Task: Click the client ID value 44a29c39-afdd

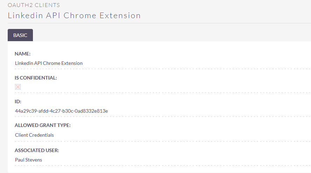Action: 62,111
